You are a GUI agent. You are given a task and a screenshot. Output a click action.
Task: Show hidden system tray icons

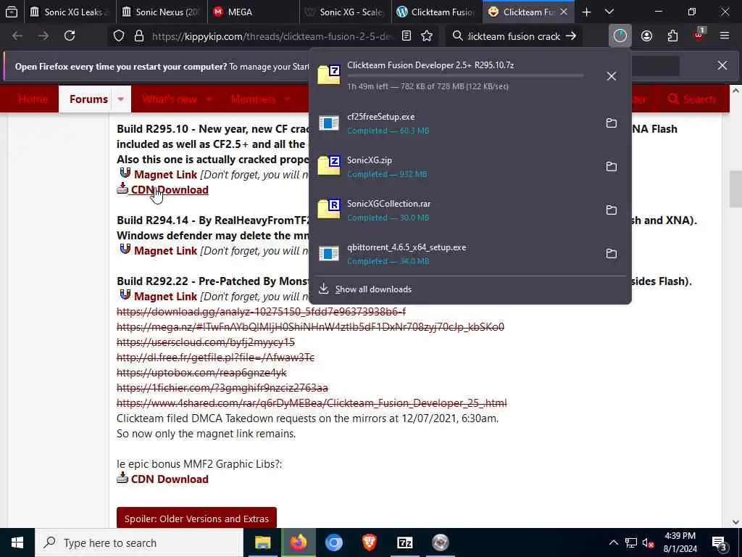pos(613,542)
